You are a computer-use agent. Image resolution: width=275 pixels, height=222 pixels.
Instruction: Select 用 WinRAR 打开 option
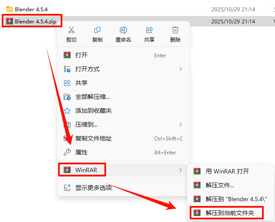(230, 171)
